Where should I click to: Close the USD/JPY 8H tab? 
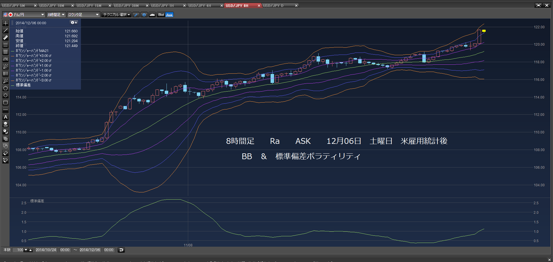259,5
